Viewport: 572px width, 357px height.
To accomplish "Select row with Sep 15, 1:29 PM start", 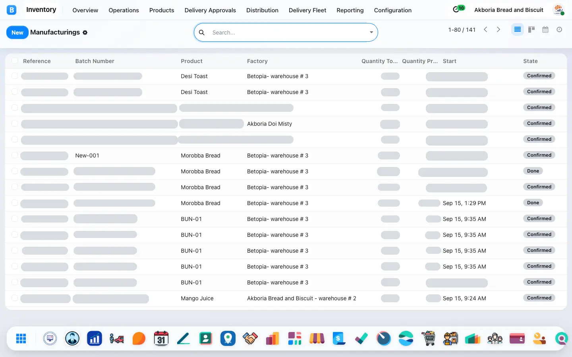I will click(15, 203).
